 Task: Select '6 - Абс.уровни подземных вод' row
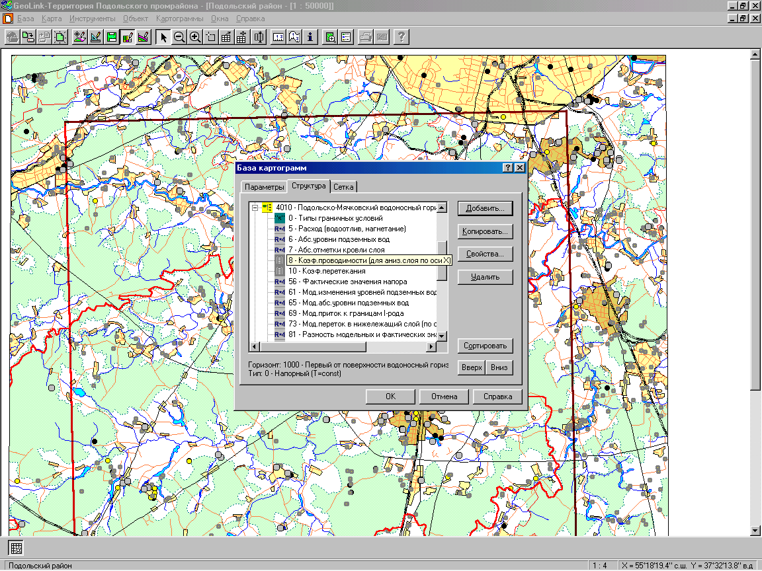pyautogui.click(x=339, y=239)
